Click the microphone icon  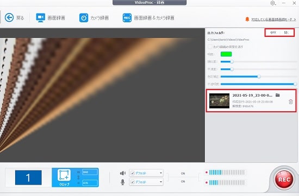click(x=123, y=182)
